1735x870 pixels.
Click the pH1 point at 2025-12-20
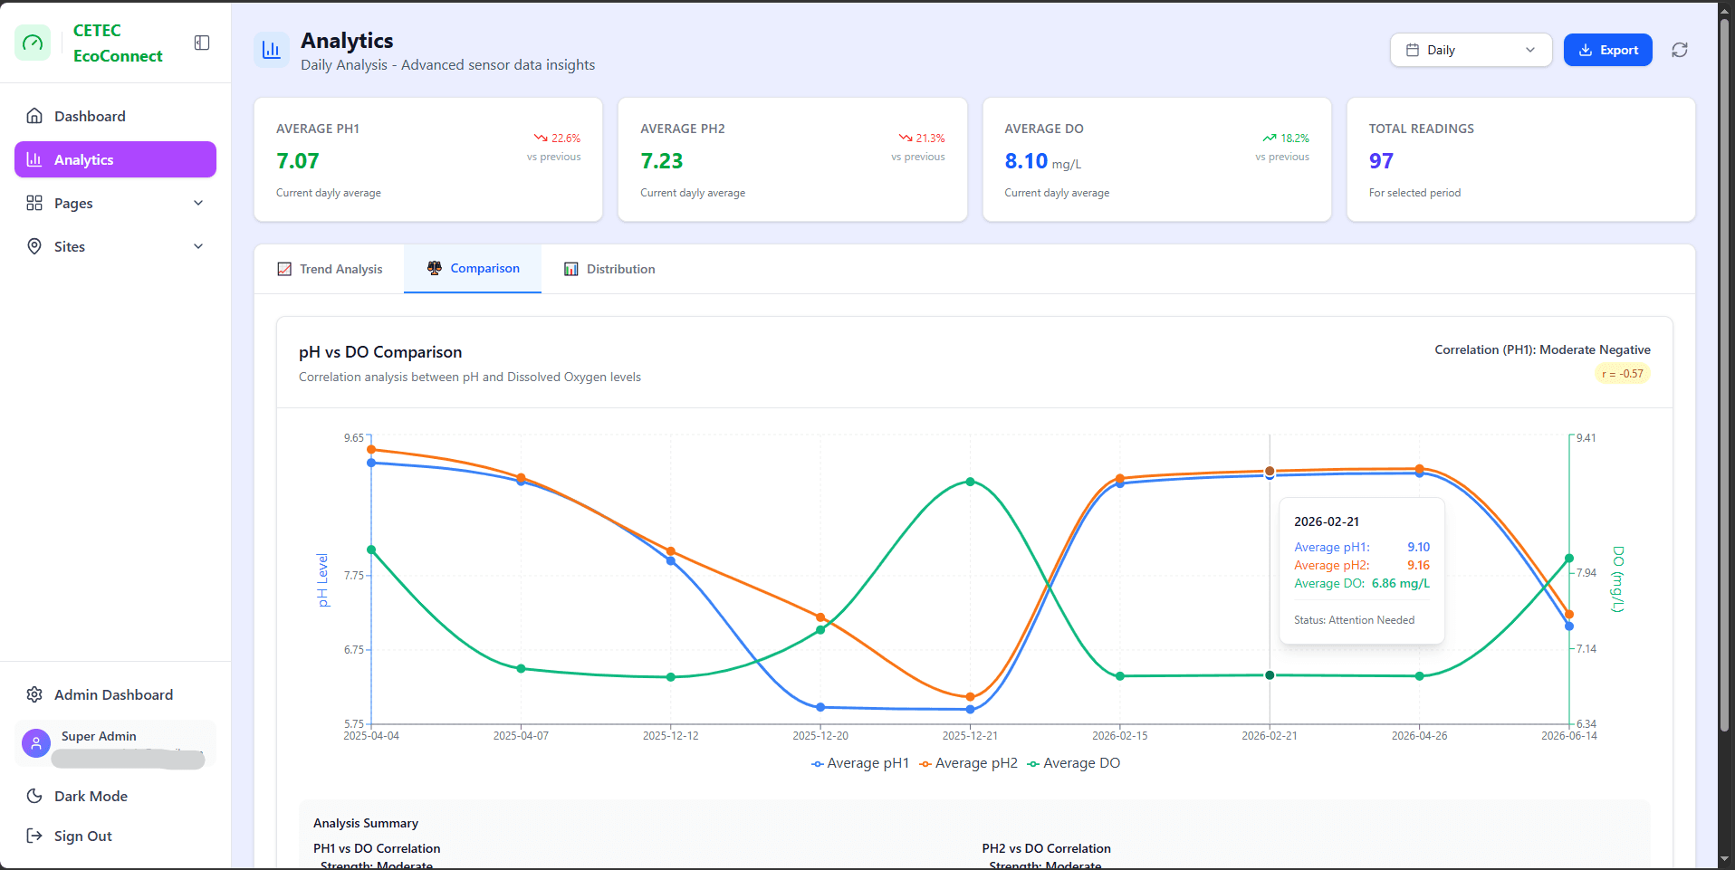[820, 707]
